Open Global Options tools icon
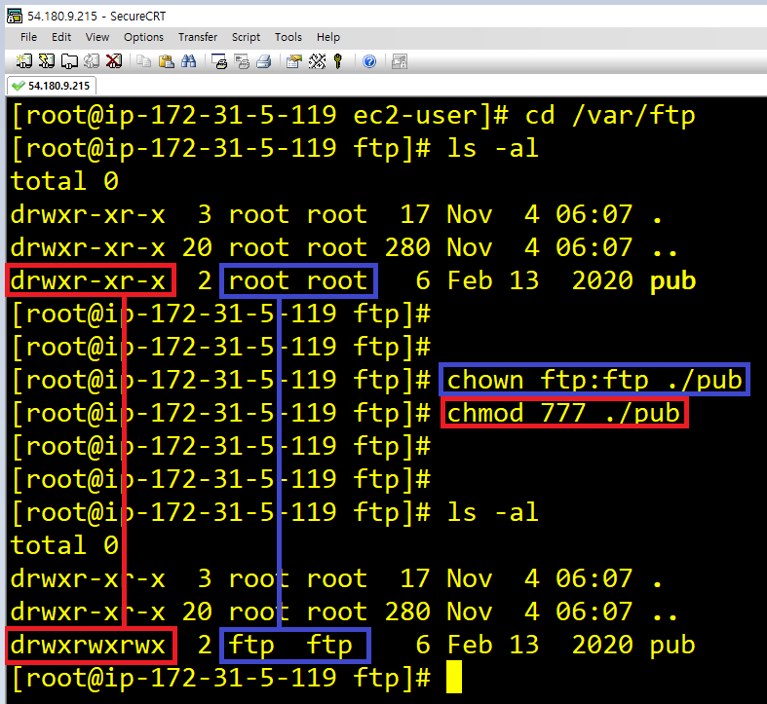 317,61
